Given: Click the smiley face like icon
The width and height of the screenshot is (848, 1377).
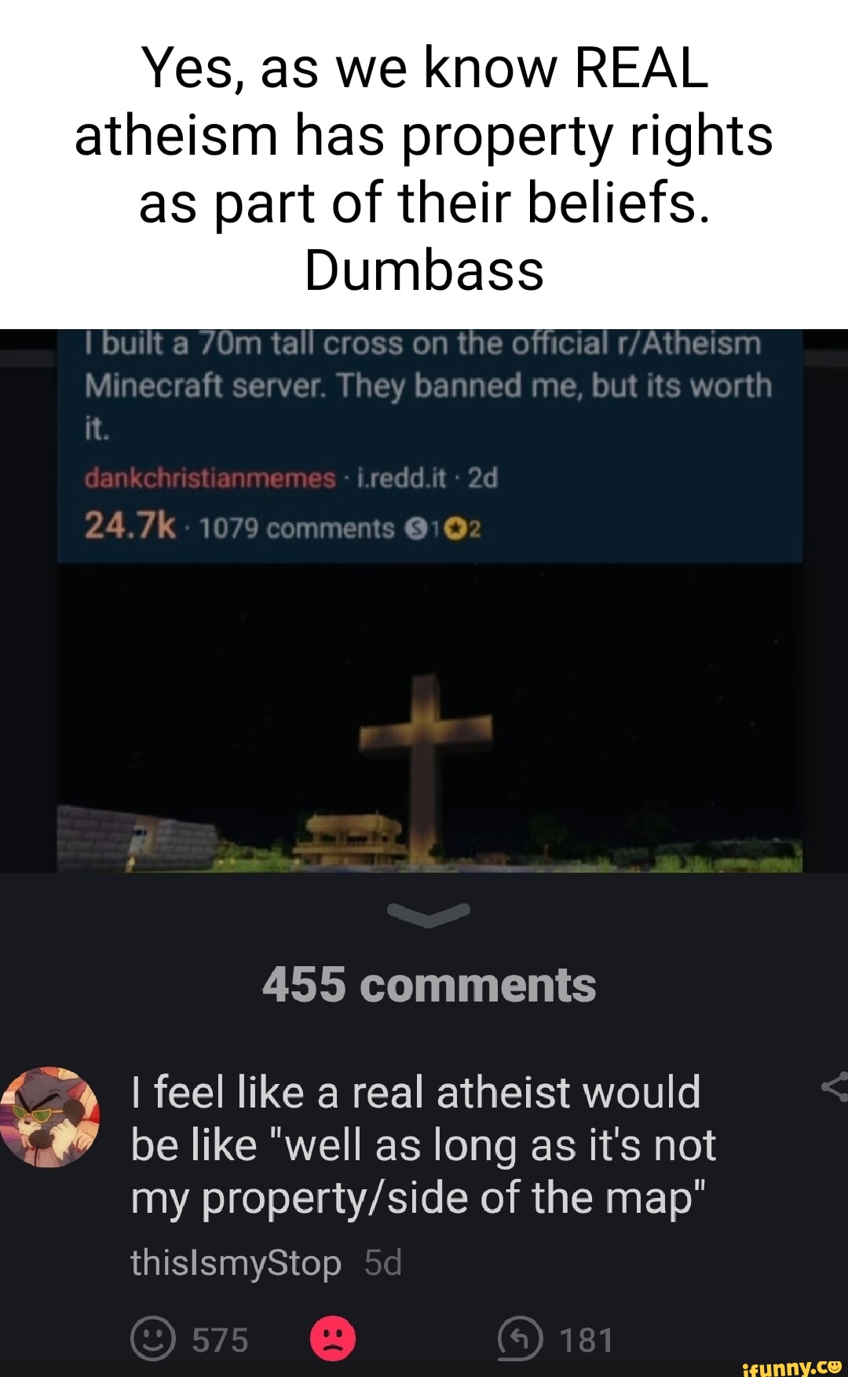Looking at the screenshot, I should click(x=152, y=1339).
